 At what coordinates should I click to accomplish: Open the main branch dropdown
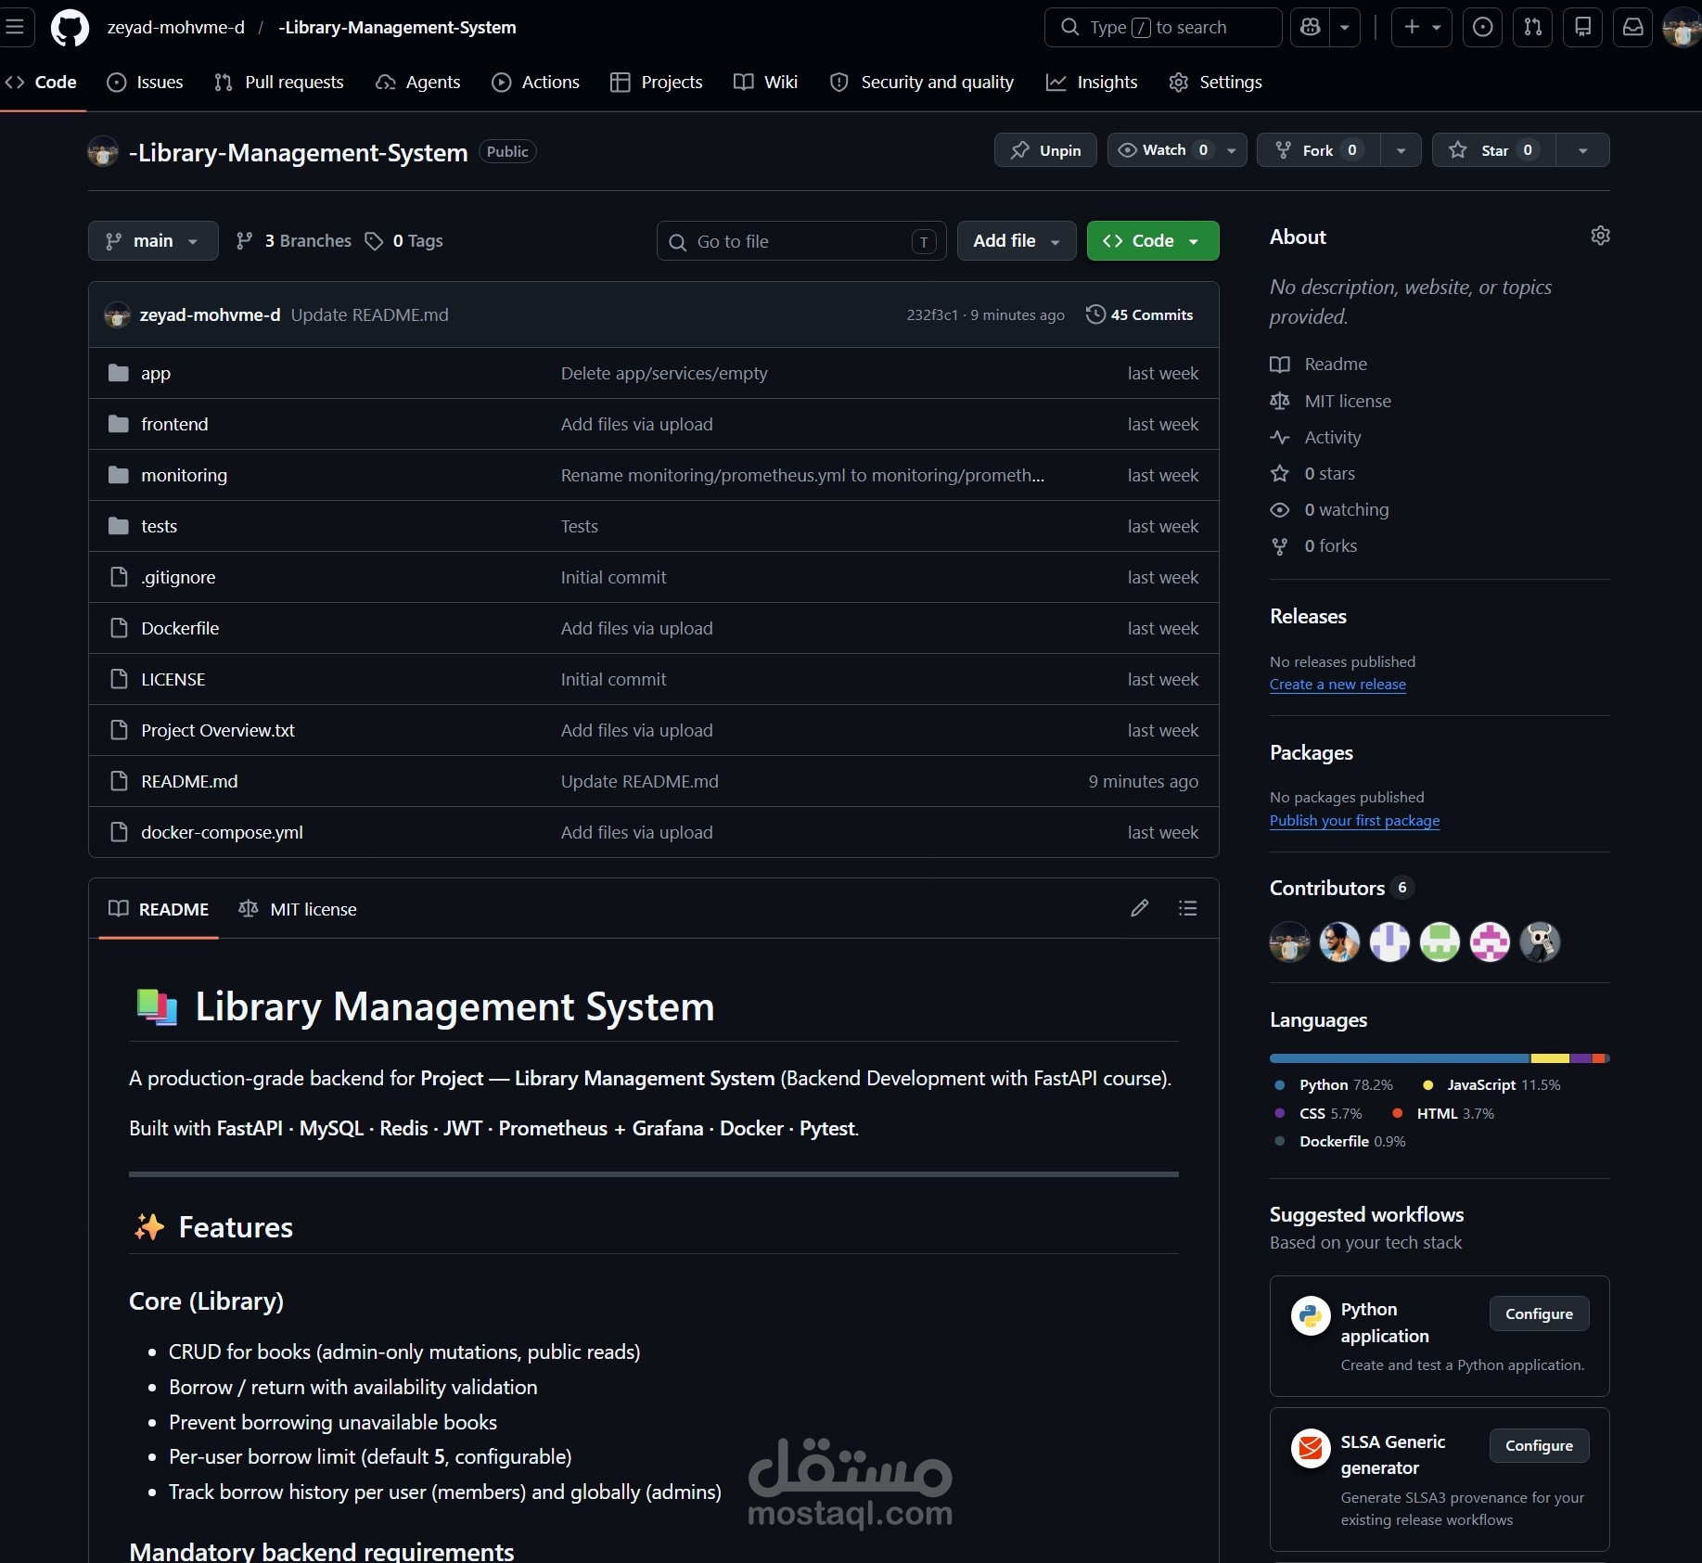[153, 241]
